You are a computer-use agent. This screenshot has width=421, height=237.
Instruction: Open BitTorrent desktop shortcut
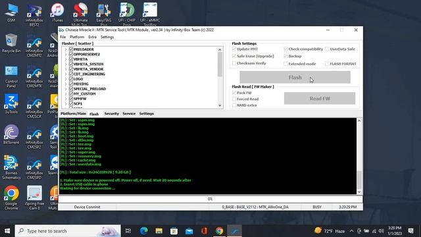pyautogui.click(x=11, y=134)
